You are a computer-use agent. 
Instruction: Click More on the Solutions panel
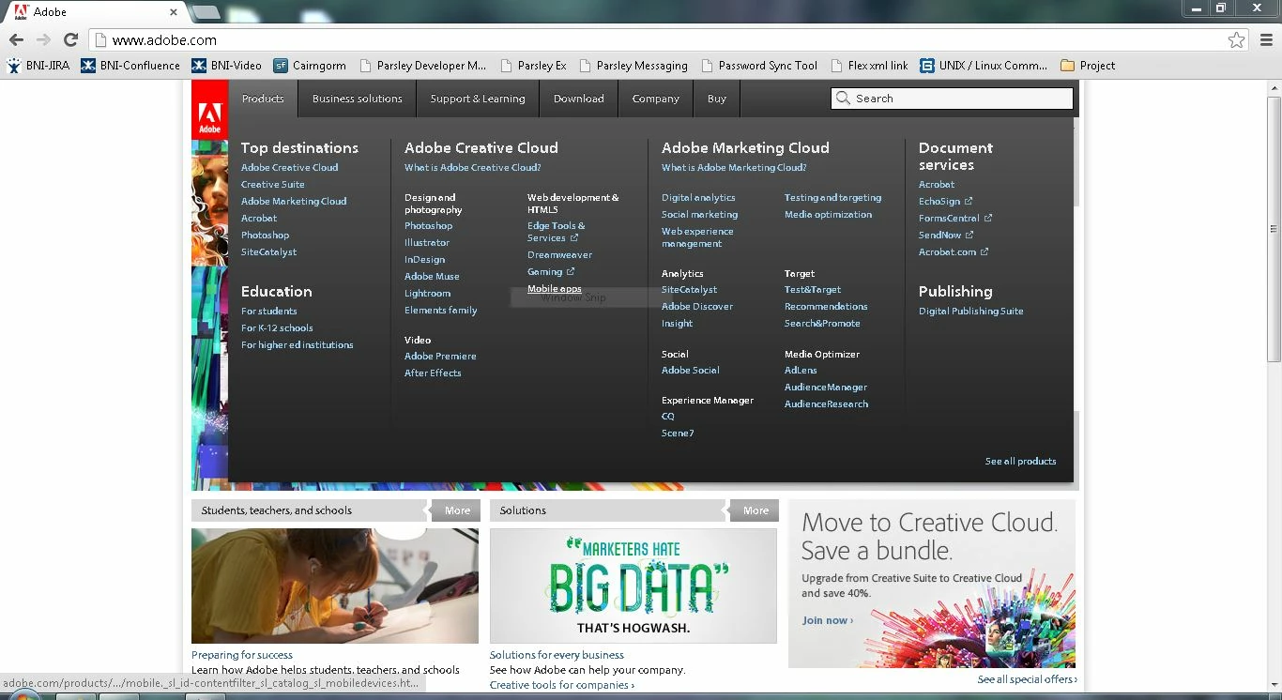755,510
